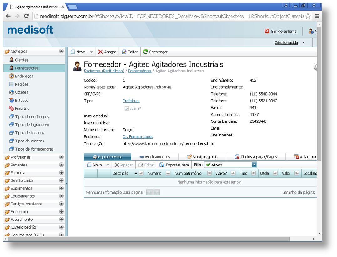Click Exportar para in grid toolbar

[x=174, y=165]
